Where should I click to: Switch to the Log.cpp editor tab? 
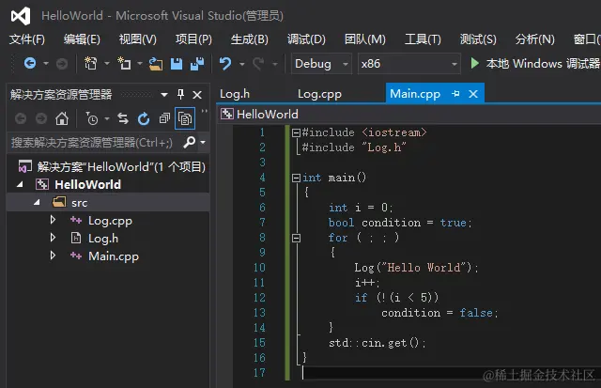319,94
